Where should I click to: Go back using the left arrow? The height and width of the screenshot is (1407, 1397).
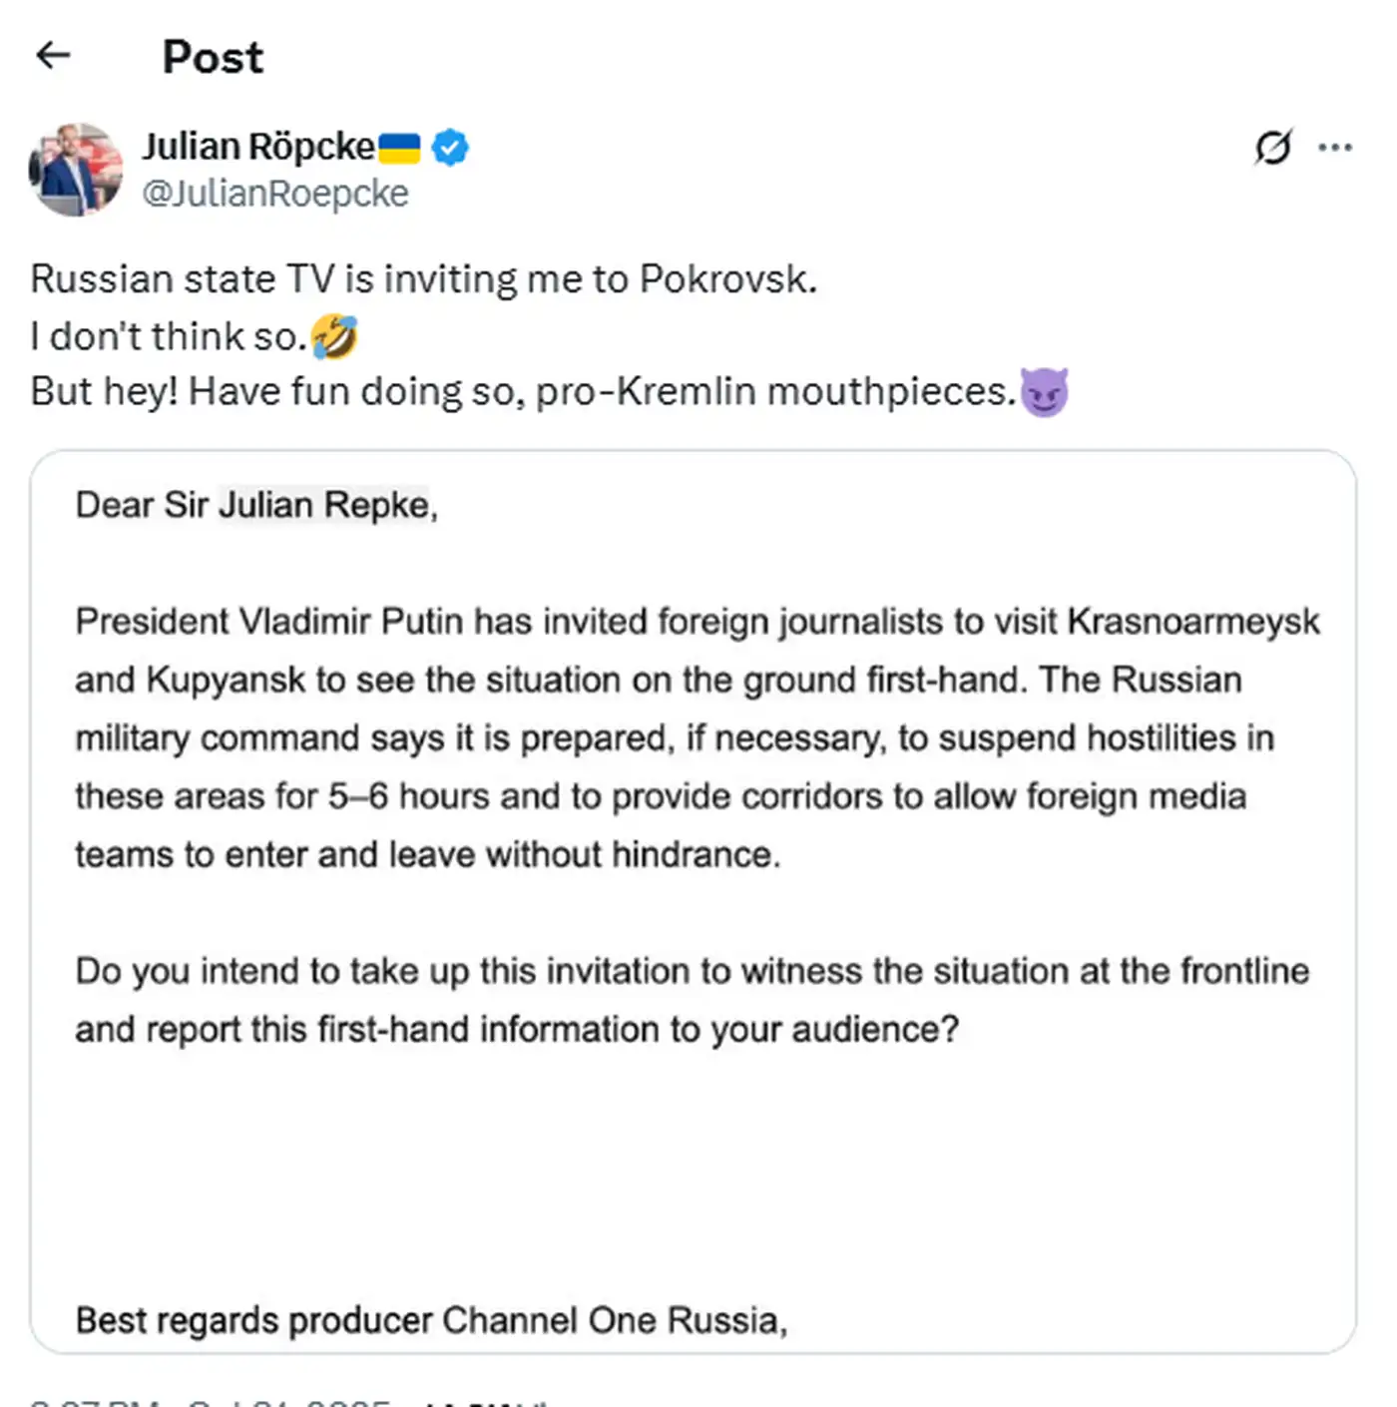pos(53,55)
